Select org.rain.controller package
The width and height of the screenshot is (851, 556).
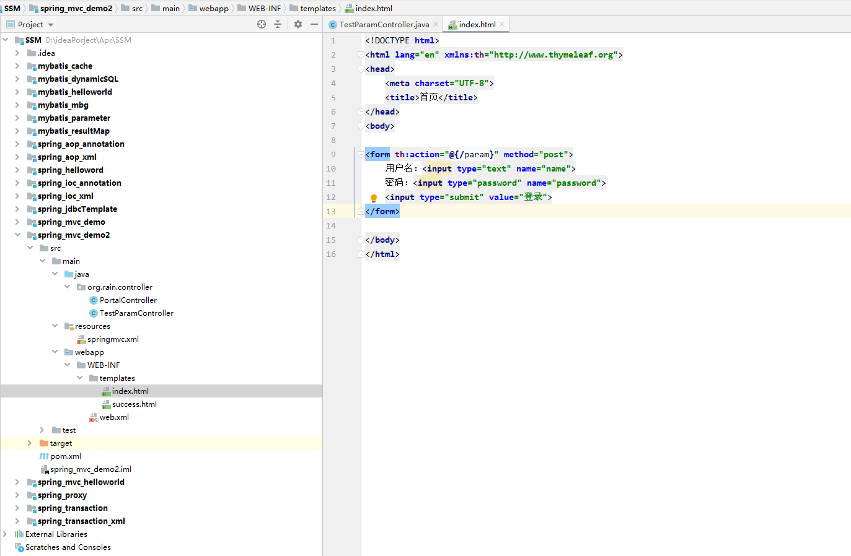(120, 287)
